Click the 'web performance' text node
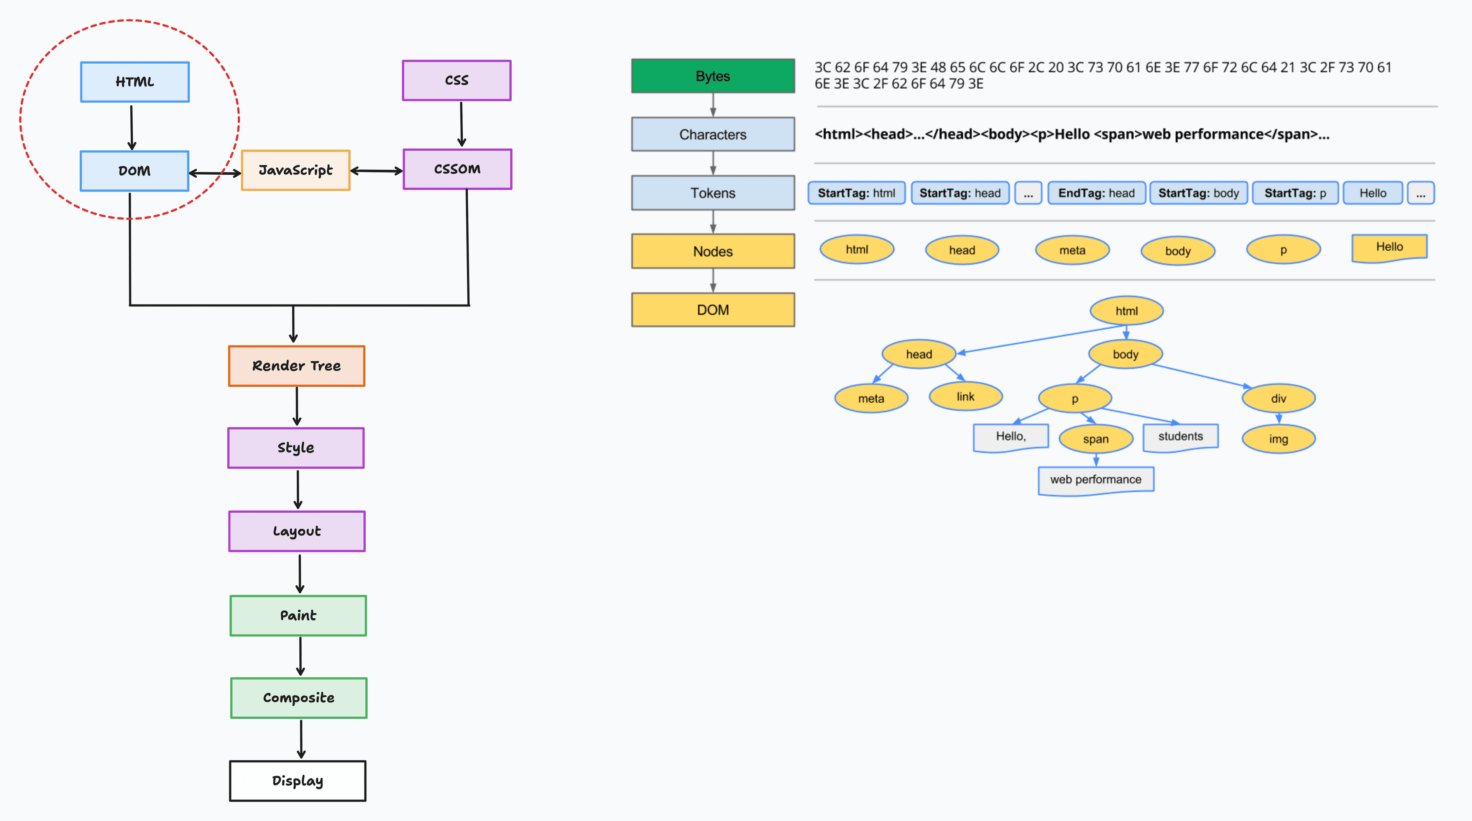The image size is (1472, 821). 1096,481
